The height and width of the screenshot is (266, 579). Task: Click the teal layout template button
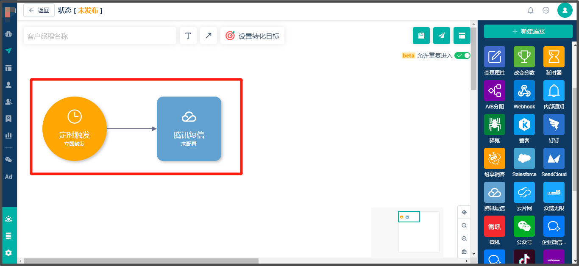point(462,36)
